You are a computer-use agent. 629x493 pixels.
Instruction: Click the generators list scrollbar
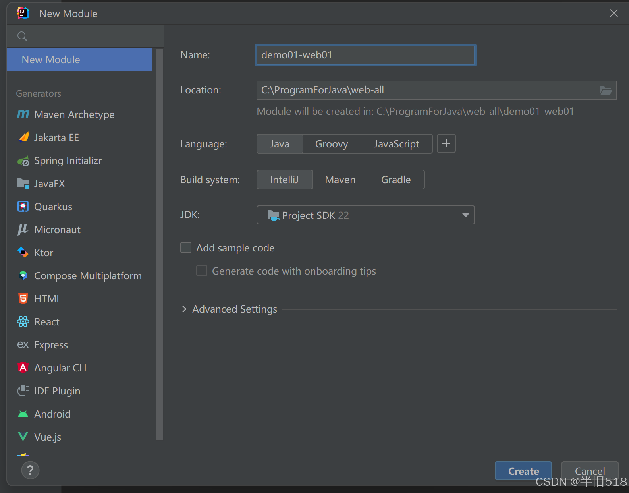click(x=160, y=244)
